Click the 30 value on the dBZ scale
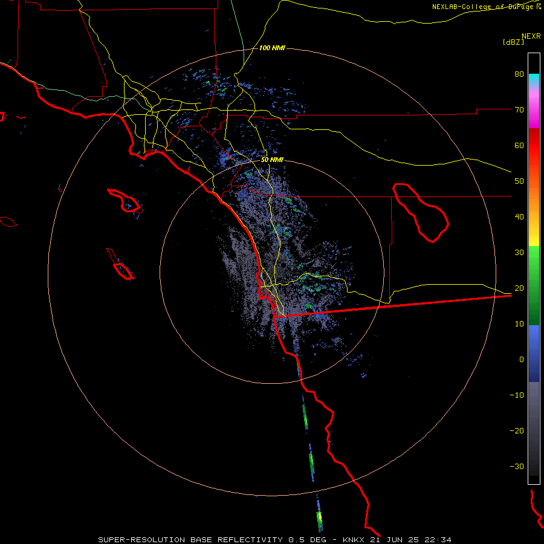544x544 pixels. pos(519,252)
